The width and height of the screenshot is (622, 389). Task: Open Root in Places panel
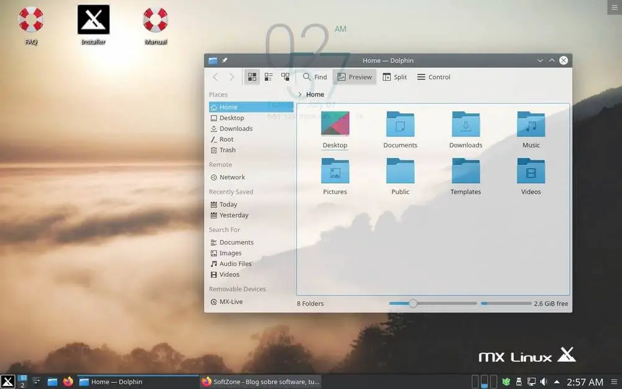251,139
